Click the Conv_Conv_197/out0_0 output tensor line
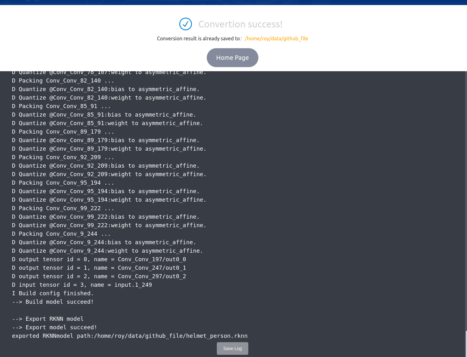 tap(99, 259)
